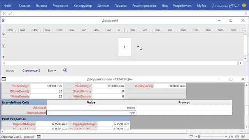Click the share icon in ribbon
The width and height of the screenshot is (249, 140).
click(231, 6)
